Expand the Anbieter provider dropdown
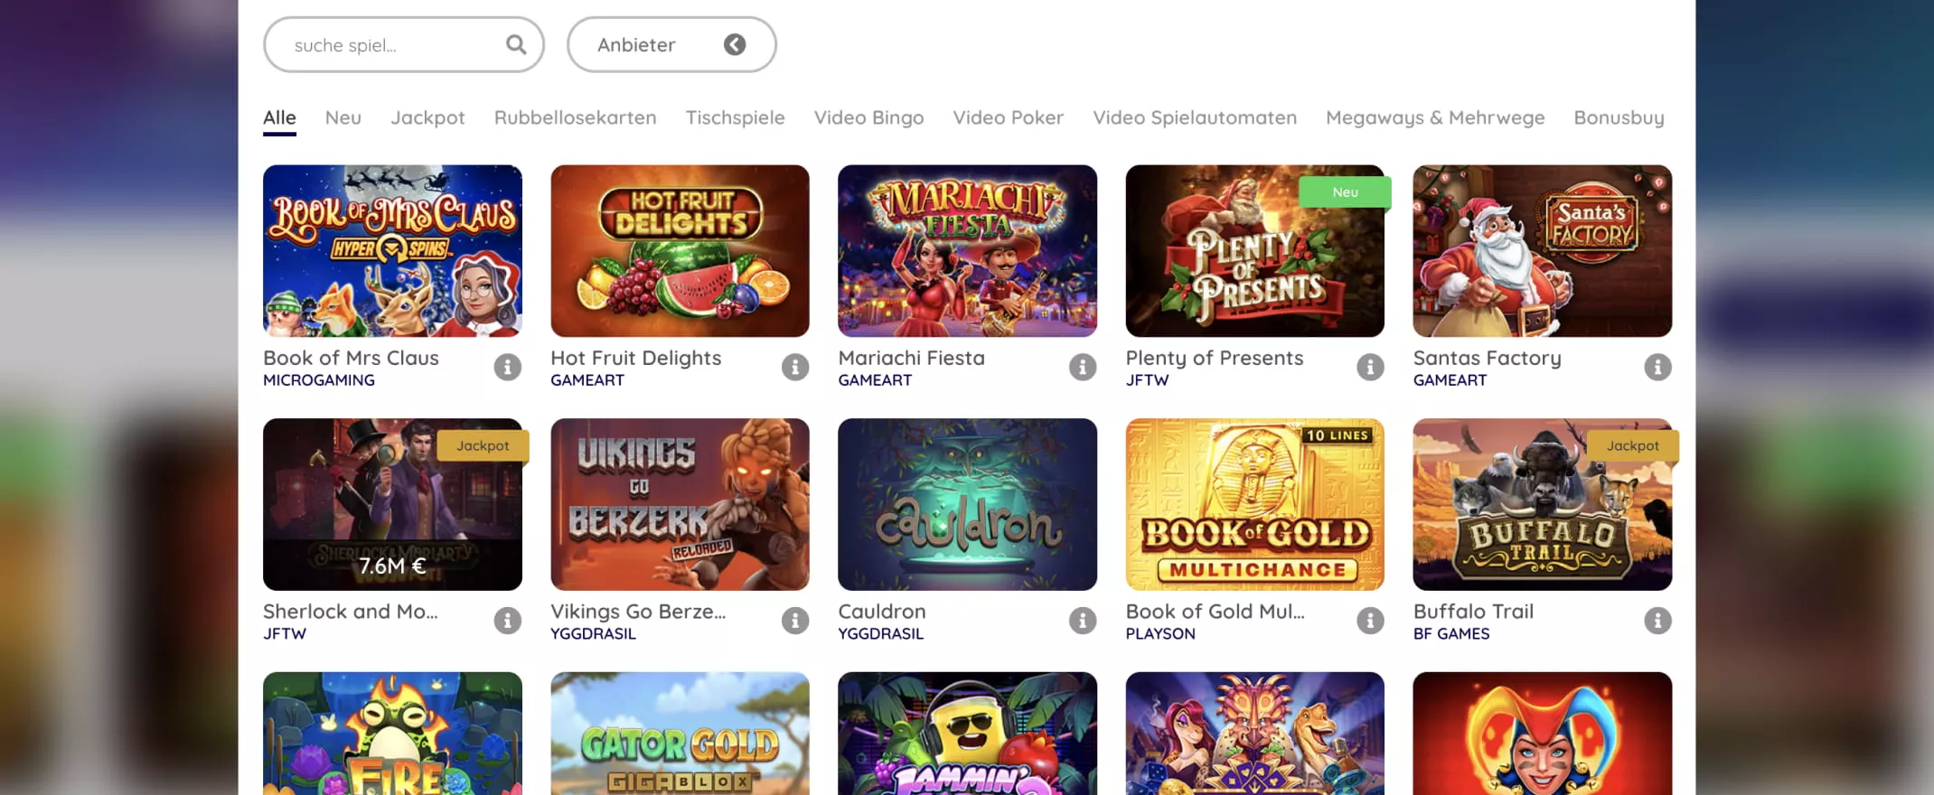The height and width of the screenshot is (795, 1934). pos(671,44)
